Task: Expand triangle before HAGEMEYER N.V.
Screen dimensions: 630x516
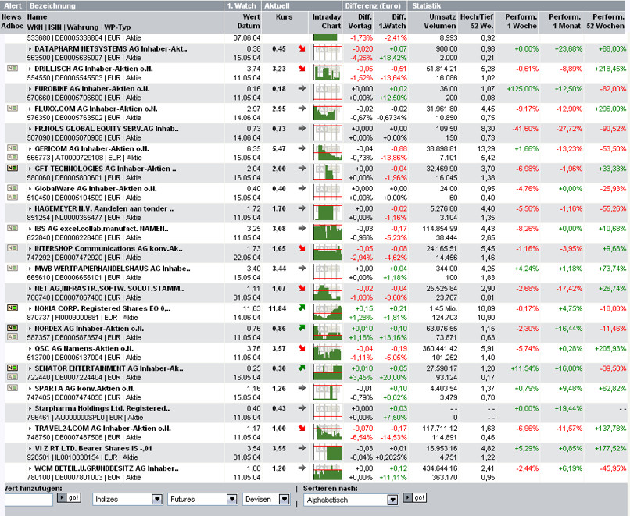Action: tap(30, 208)
